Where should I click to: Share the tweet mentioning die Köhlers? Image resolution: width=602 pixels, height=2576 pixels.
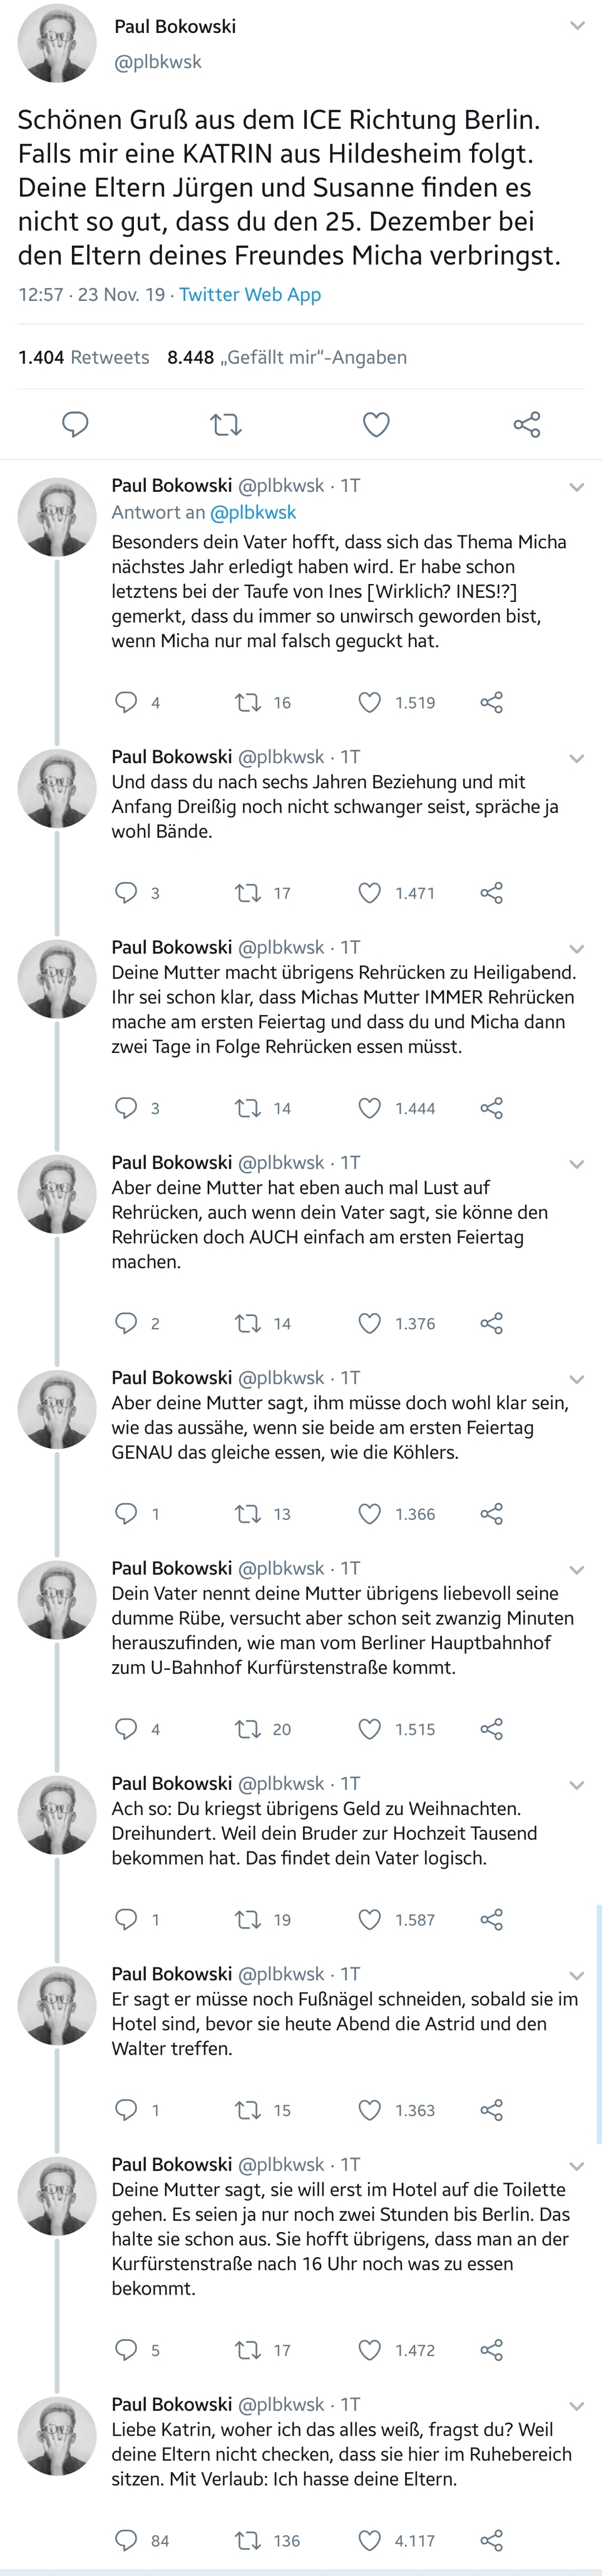(x=491, y=1514)
